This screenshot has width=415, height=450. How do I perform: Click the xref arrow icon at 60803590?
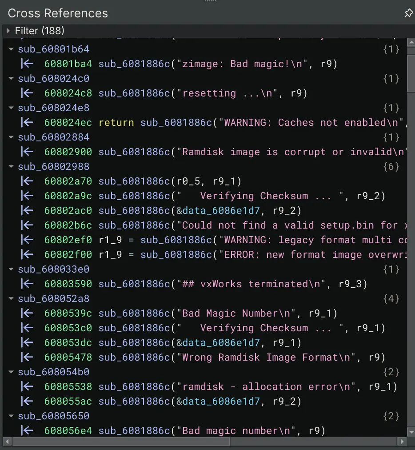pyautogui.click(x=28, y=284)
